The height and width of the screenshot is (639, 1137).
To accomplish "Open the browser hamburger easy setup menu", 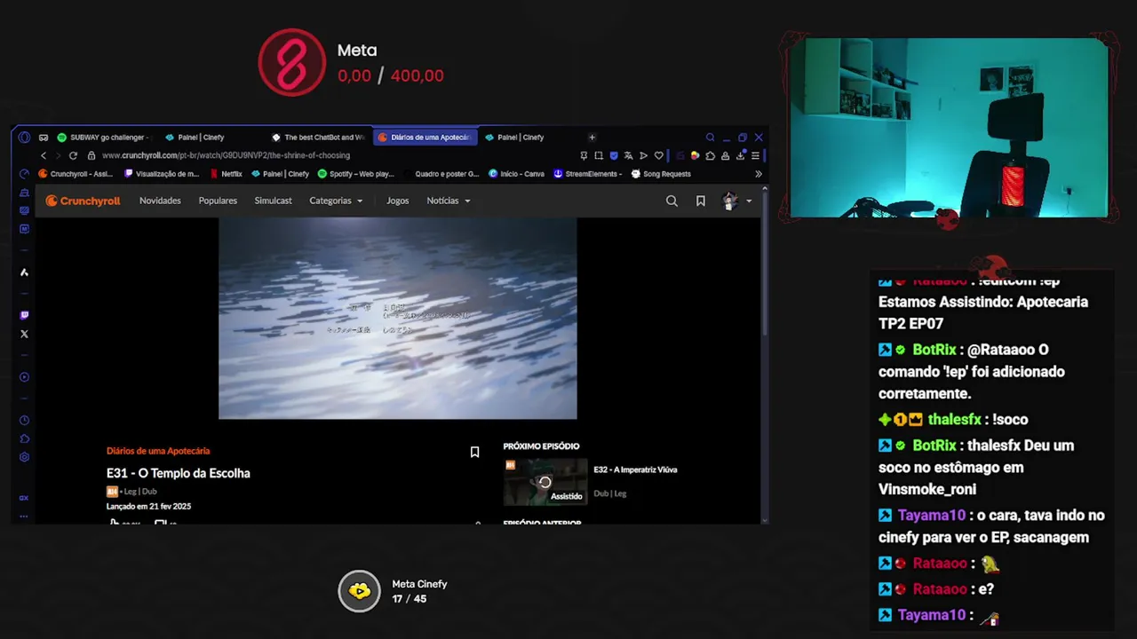I will pos(755,155).
